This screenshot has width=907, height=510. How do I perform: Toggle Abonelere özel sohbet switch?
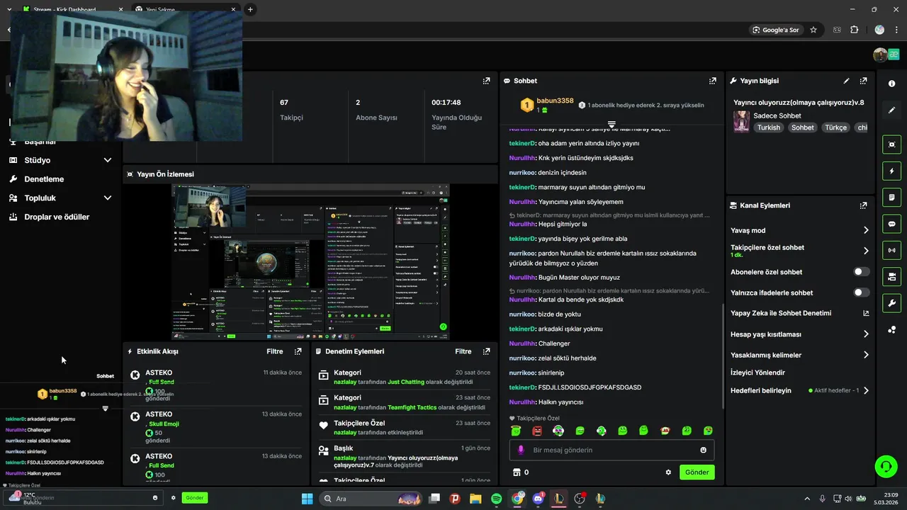[x=862, y=272]
